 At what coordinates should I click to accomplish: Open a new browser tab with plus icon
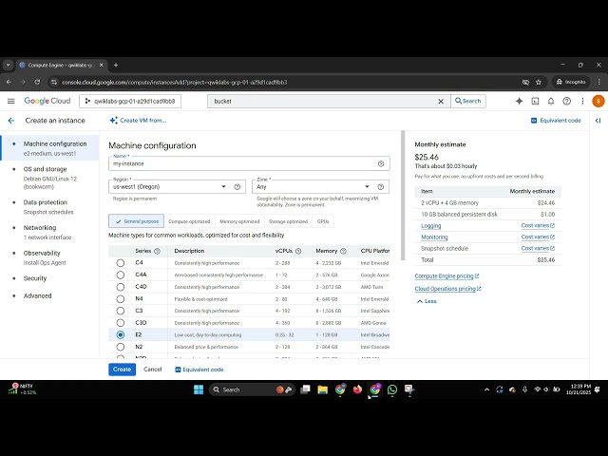116,66
